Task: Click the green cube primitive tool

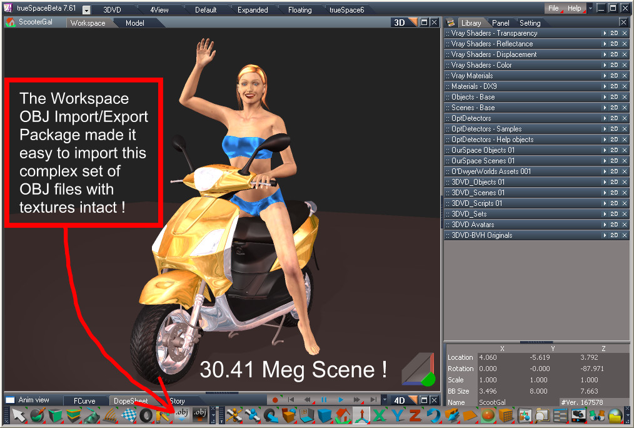Action: point(56,415)
